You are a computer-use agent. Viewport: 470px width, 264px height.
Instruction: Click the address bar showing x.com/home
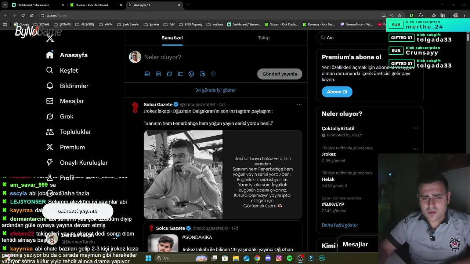(209, 15)
